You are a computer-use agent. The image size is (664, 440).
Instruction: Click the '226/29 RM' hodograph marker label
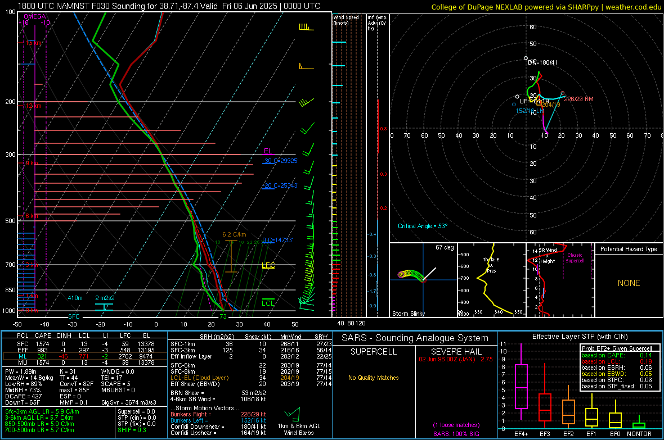[578, 99]
